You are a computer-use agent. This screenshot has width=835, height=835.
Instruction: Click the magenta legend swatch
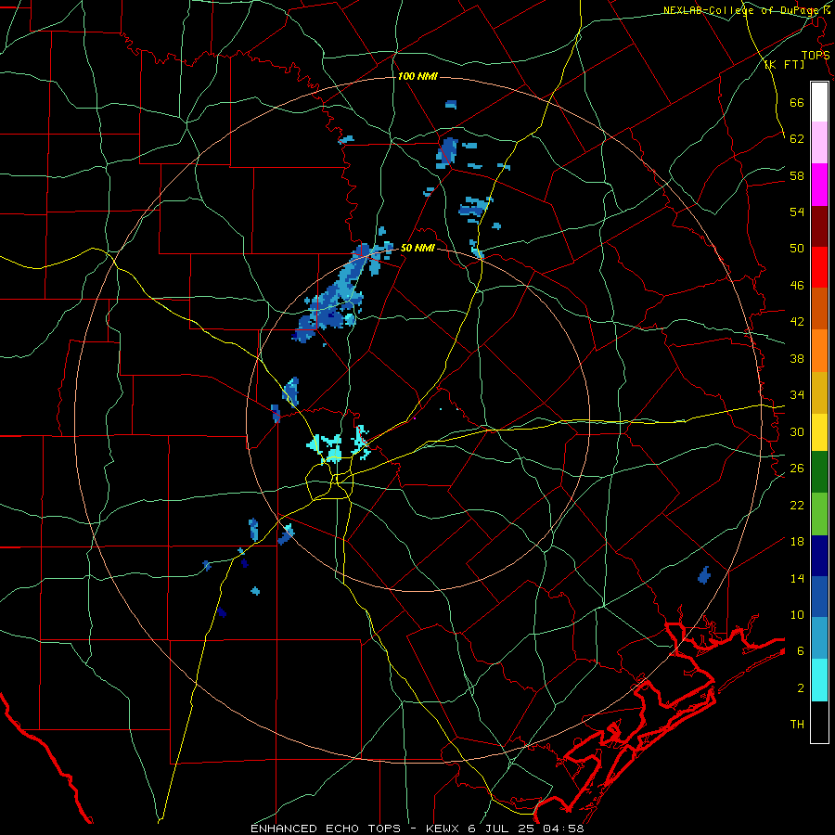pyautogui.click(x=819, y=185)
